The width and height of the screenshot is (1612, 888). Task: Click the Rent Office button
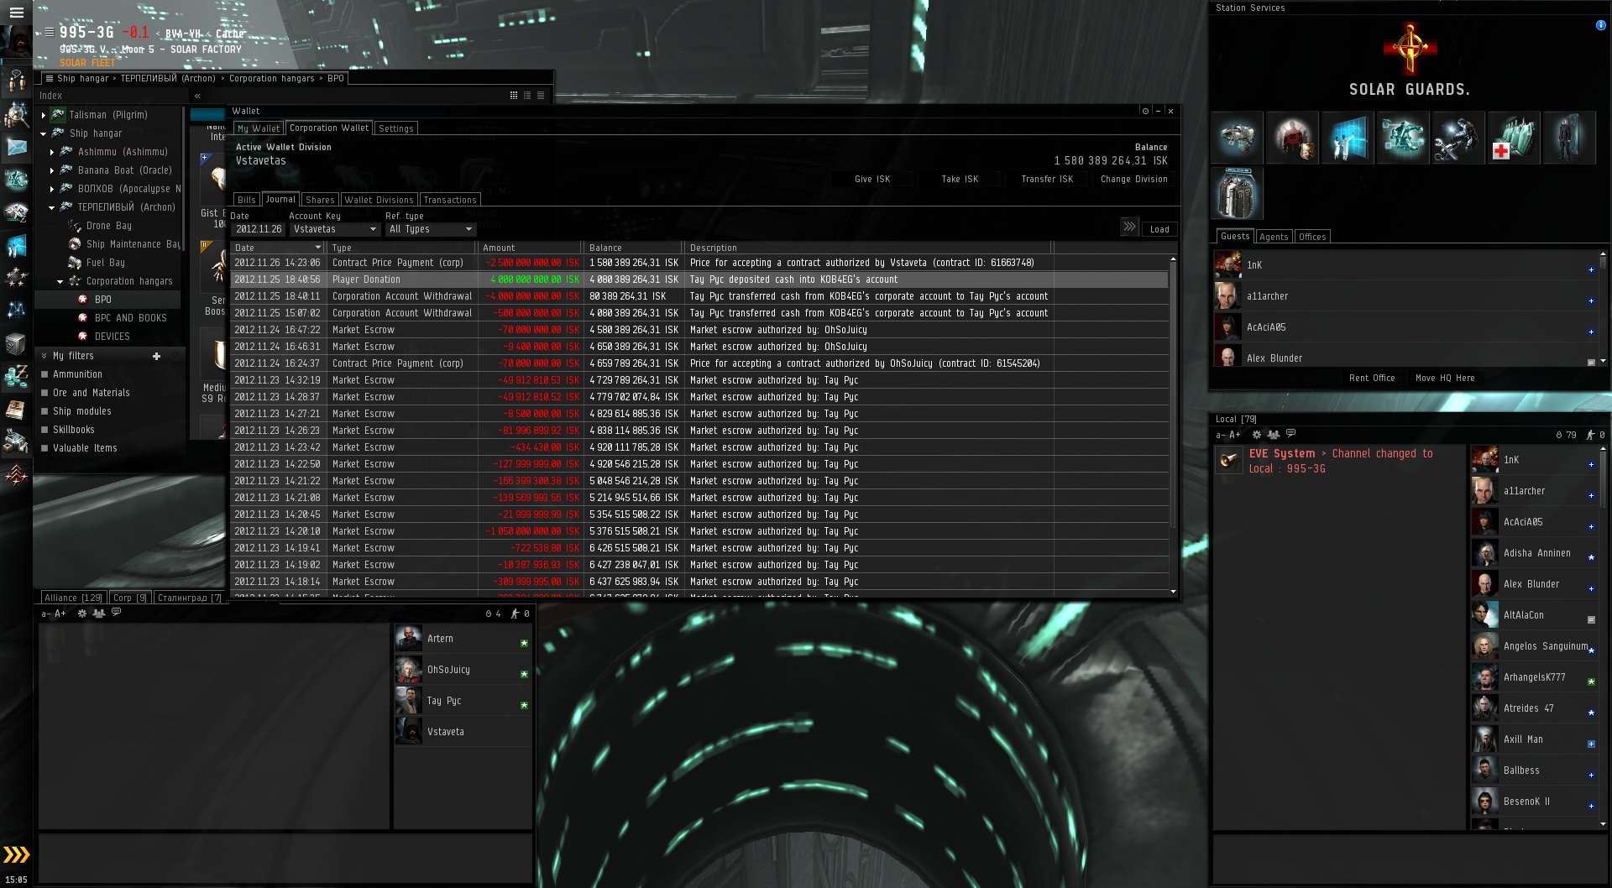(1372, 378)
